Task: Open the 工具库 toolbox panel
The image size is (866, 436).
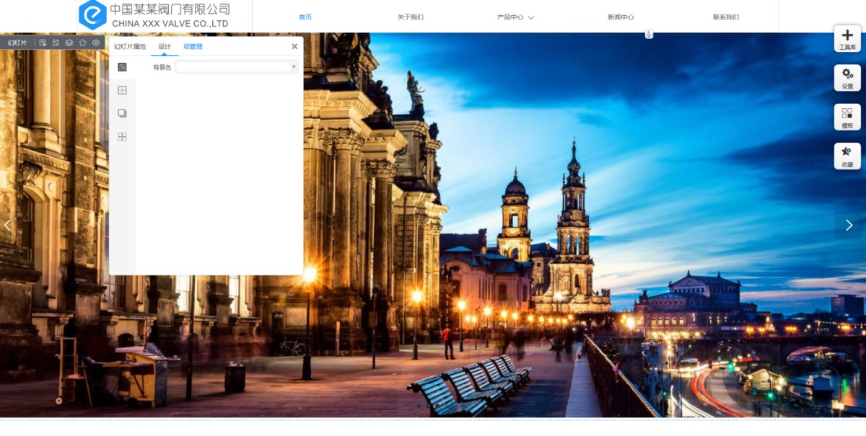Action: click(x=847, y=39)
